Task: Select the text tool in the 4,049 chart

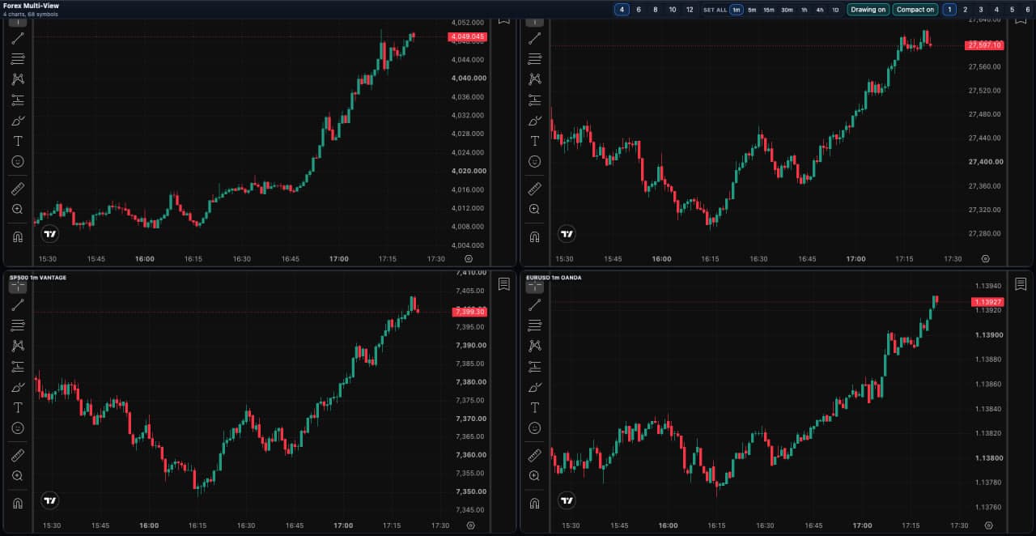Action: click(x=18, y=141)
